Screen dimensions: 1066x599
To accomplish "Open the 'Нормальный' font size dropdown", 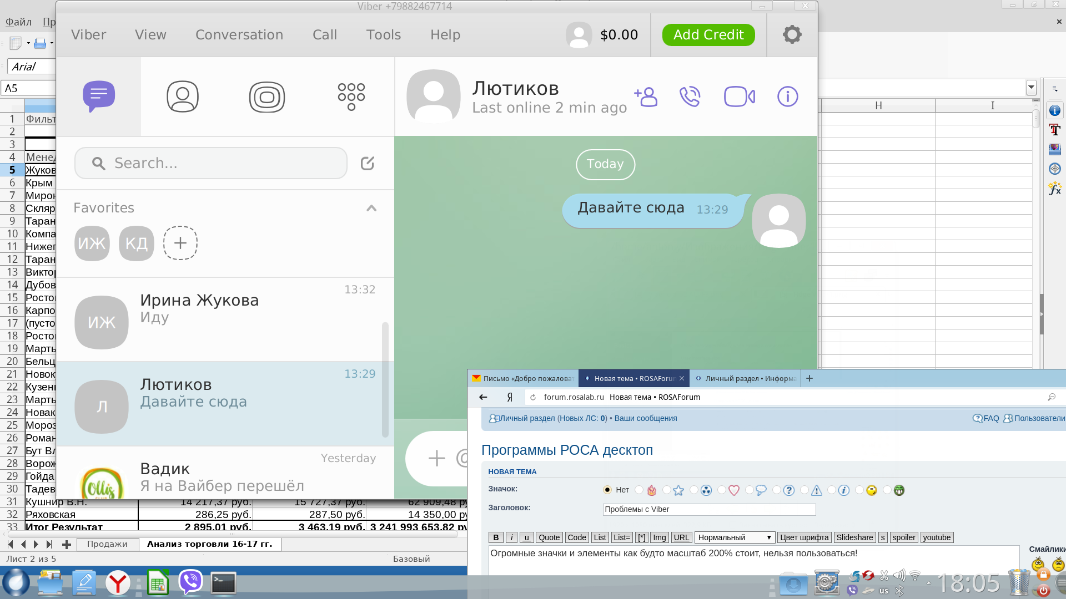I will (735, 537).
